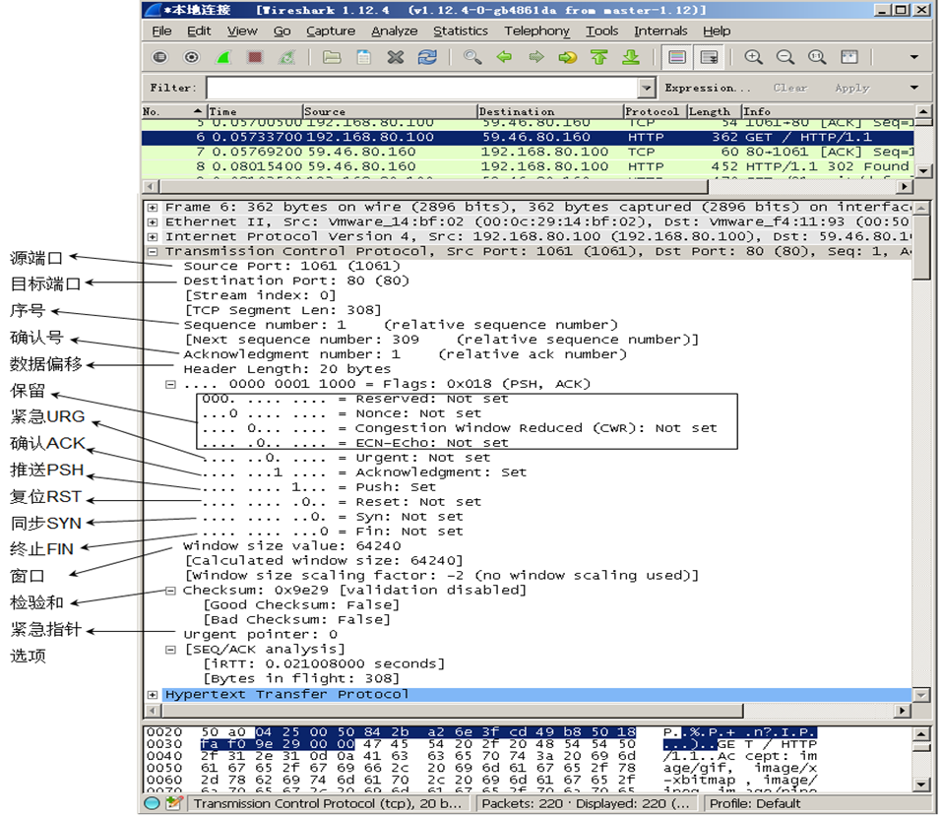Expand Internet Protocol Version 4 node
This screenshot has height=817, width=941.
(153, 237)
